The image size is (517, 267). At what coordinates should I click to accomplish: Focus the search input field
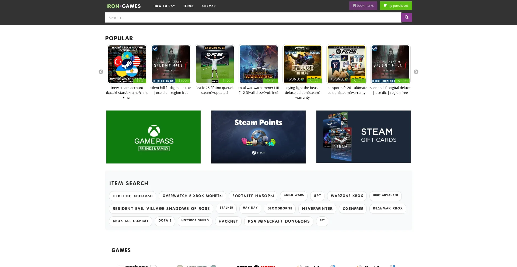click(253, 17)
